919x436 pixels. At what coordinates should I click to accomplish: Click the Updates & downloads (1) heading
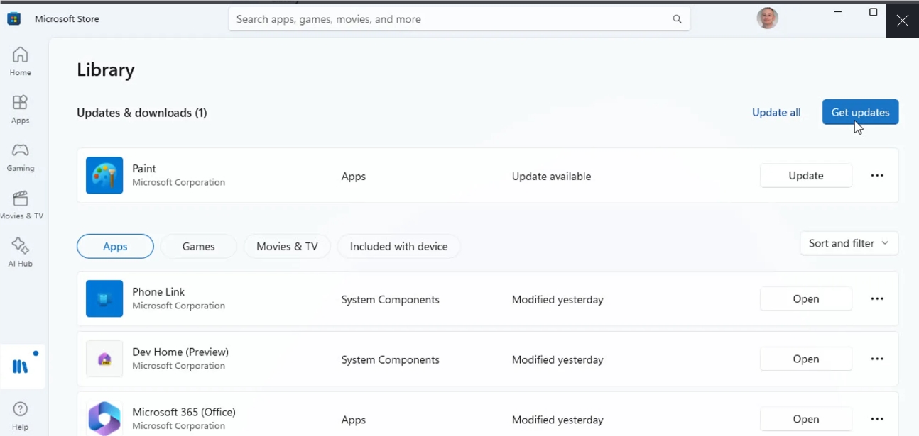click(142, 113)
